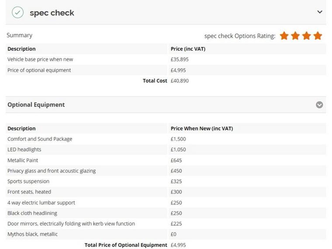Collapse the spec check section chevron
This screenshot has height=249, width=332.
pyautogui.click(x=319, y=12)
